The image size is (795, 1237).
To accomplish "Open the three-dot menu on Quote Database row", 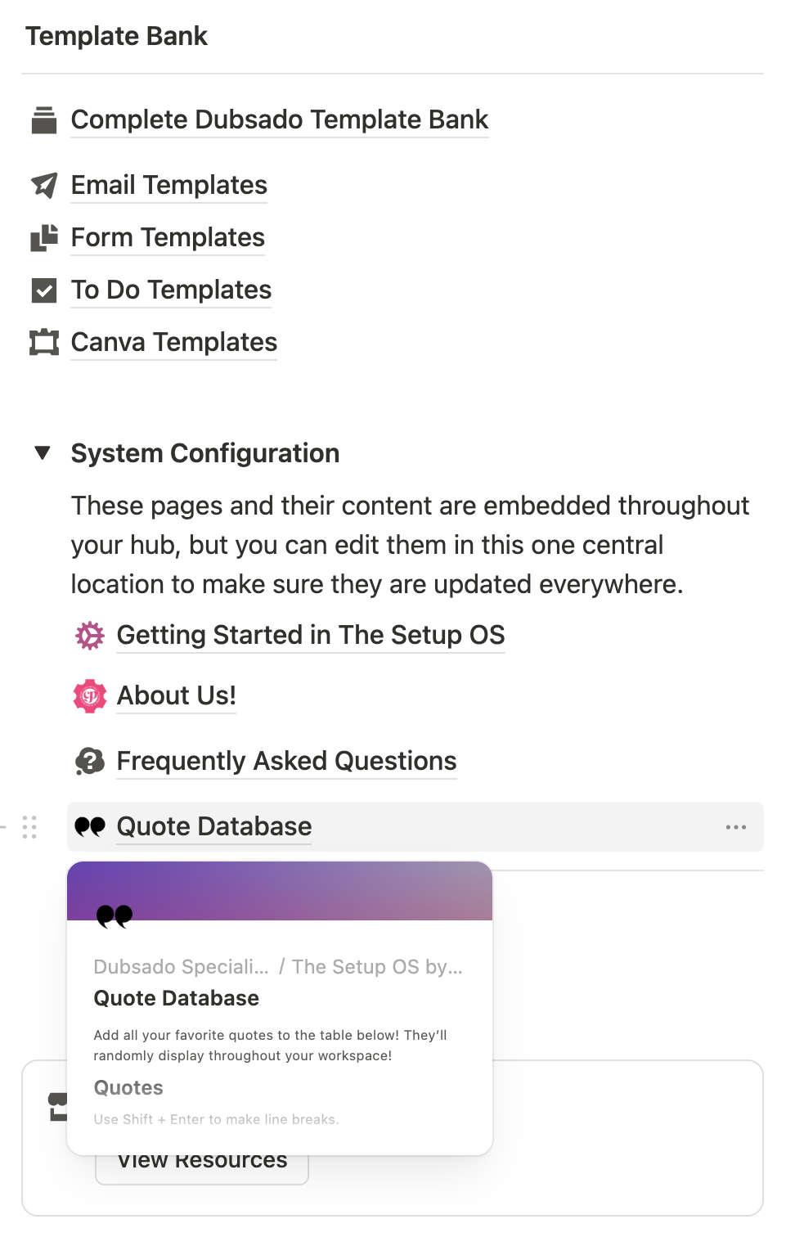I will click(735, 827).
